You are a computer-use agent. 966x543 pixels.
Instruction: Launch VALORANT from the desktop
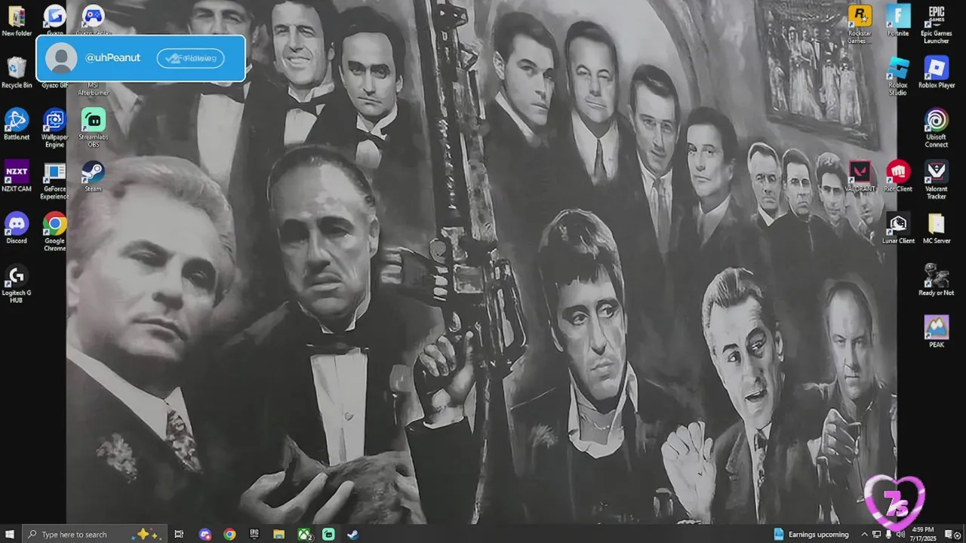pos(860,176)
